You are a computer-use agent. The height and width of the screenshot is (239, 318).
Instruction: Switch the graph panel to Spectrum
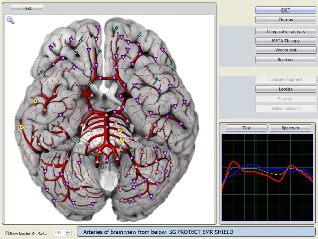pyautogui.click(x=290, y=128)
